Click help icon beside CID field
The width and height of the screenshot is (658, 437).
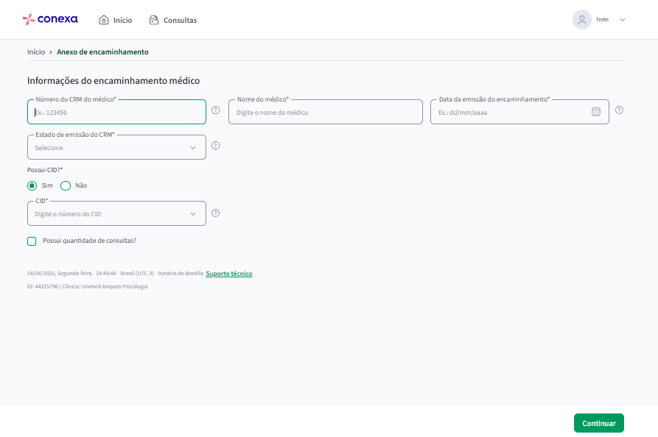216,213
